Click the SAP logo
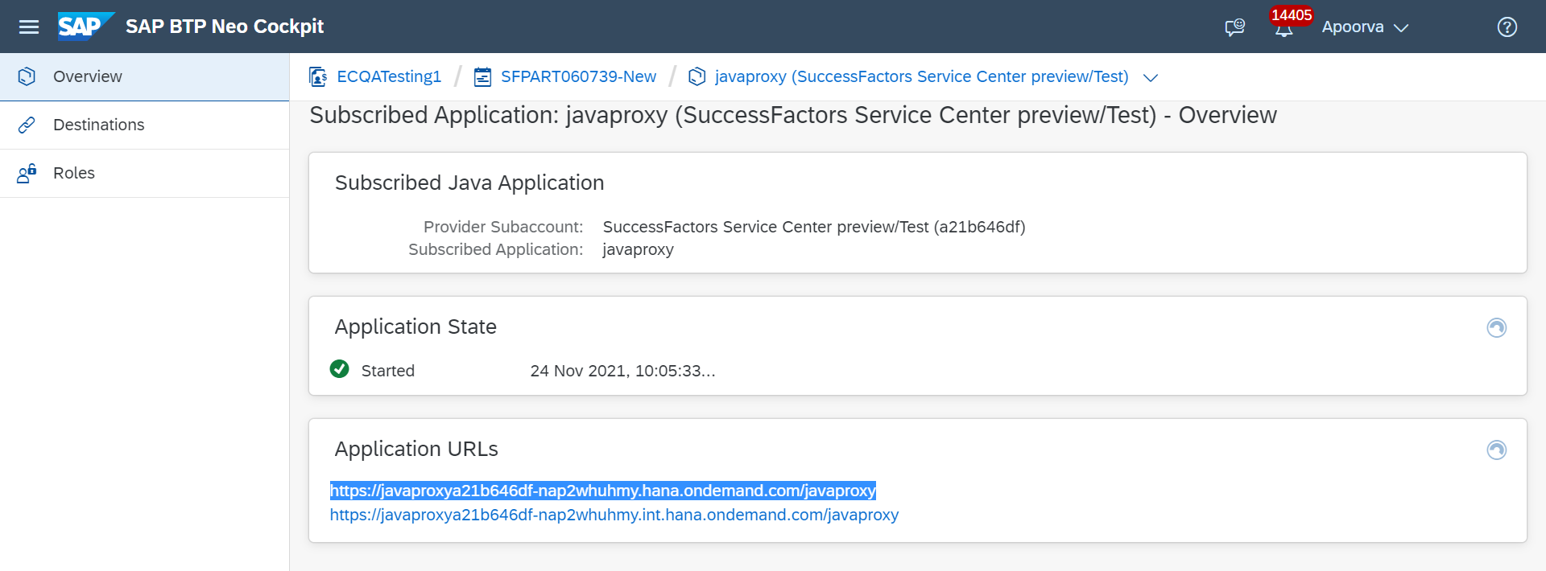Viewport: 1546px width, 571px height. pos(86,27)
